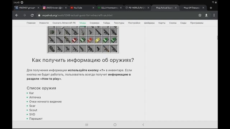The width and height of the screenshot is (230, 129).
Task: Open the Скины section
Action: (172, 23)
